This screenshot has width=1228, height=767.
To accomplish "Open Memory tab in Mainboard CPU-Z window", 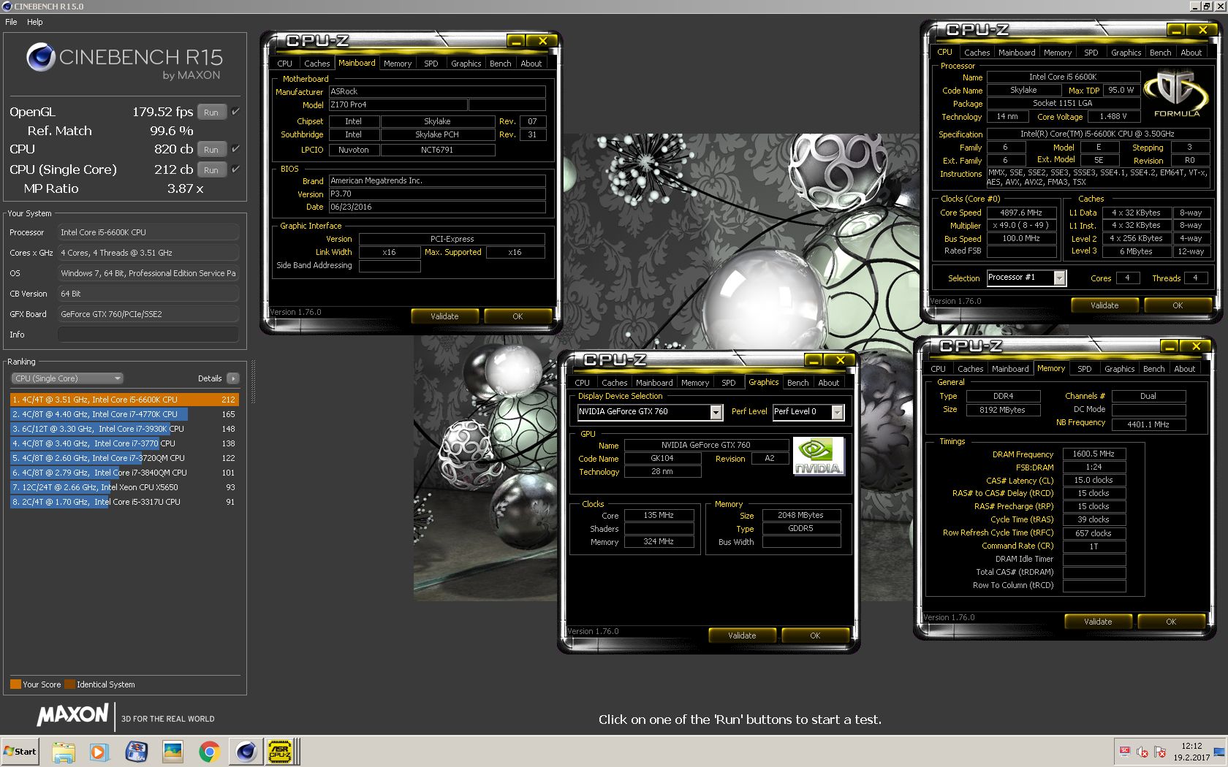I will 398,64.
